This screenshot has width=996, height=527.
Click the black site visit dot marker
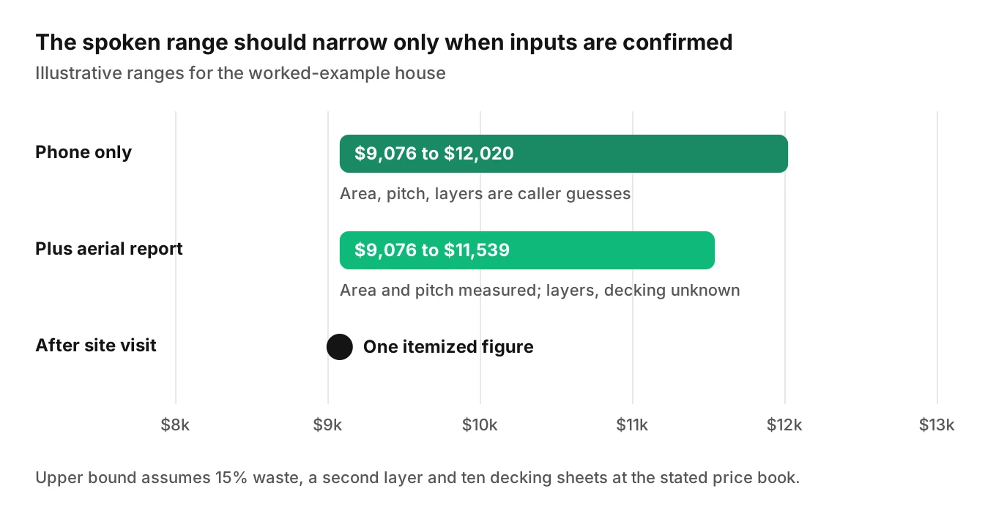(x=340, y=347)
